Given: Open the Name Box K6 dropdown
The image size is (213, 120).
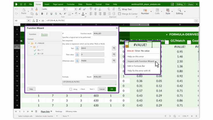Looking at the screenshot, I should pyautogui.click(x=29, y=21).
